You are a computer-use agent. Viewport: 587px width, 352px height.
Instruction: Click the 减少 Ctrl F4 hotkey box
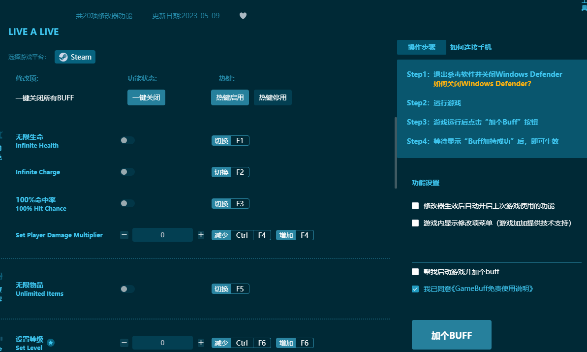[x=241, y=235]
